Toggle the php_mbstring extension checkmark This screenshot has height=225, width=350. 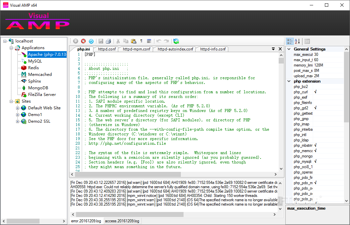pyautogui.click(x=315, y=145)
